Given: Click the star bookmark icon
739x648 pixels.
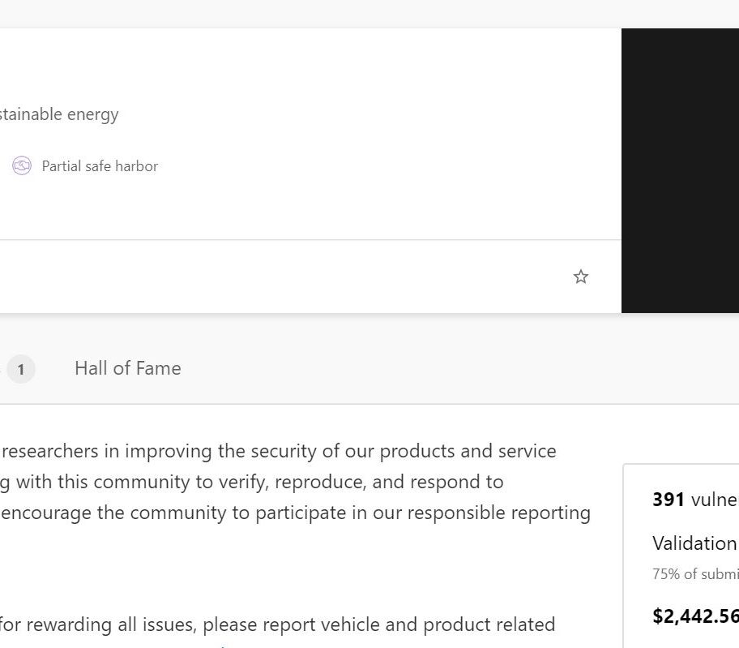Looking at the screenshot, I should point(581,277).
